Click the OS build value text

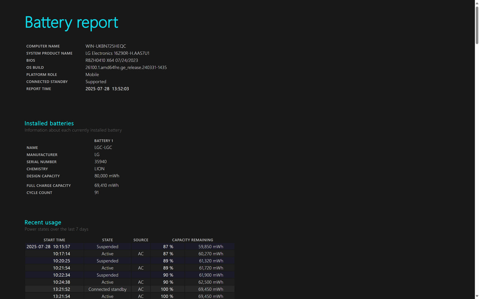click(126, 68)
